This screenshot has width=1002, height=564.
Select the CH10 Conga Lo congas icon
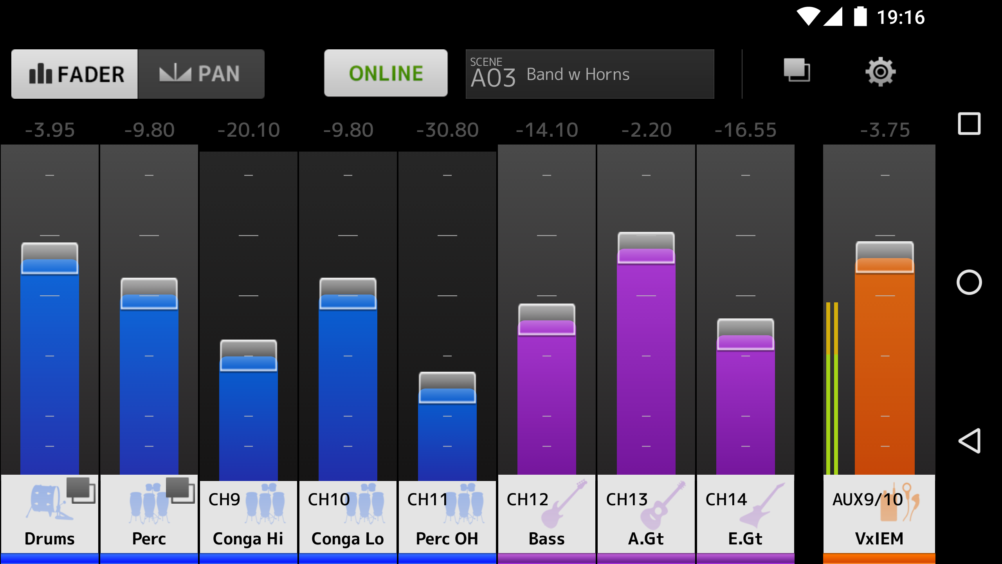pyautogui.click(x=364, y=504)
